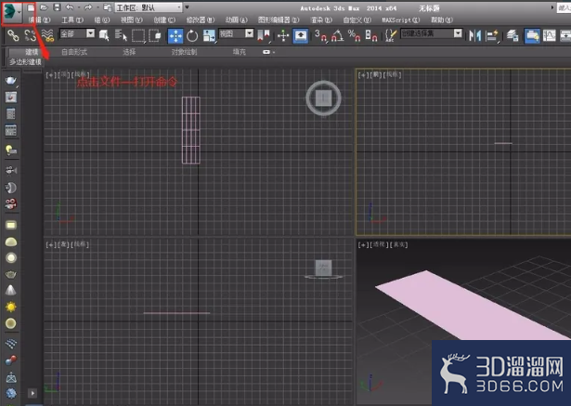Open the 创建(C) menu
The image size is (571, 406).
point(164,20)
